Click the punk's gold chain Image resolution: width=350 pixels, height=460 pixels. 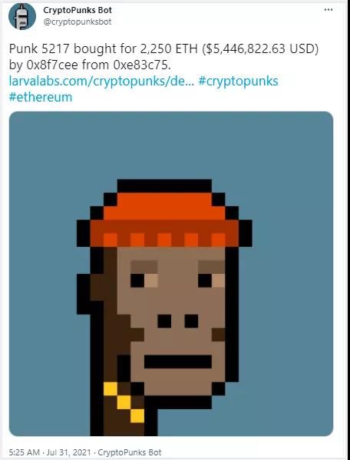click(x=124, y=402)
